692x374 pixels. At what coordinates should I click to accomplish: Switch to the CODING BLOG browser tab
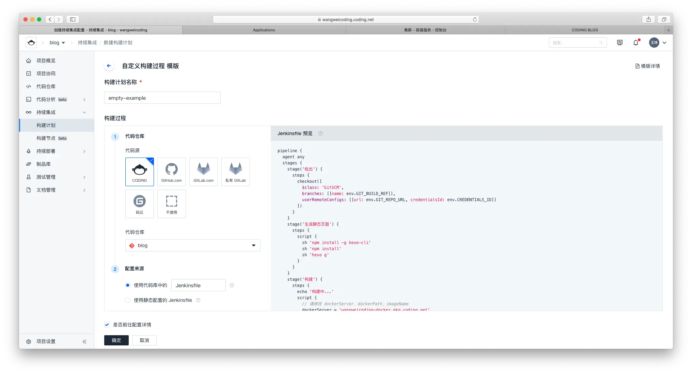click(x=584, y=30)
